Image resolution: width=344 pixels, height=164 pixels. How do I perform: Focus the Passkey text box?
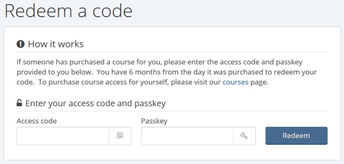(x=187, y=136)
